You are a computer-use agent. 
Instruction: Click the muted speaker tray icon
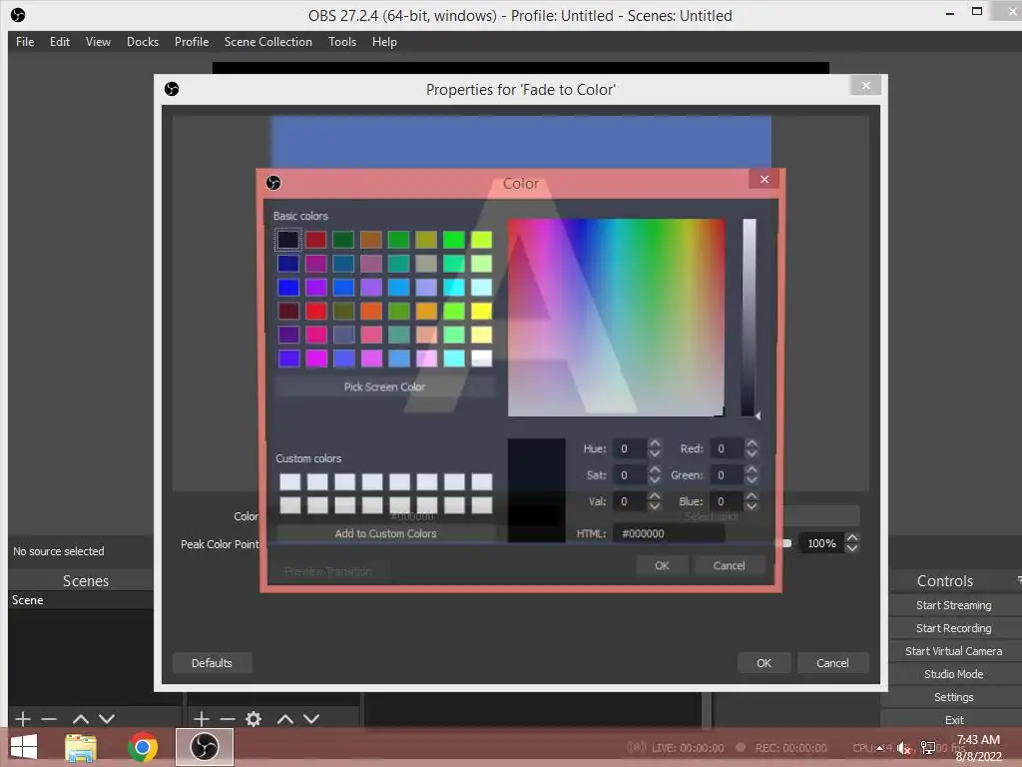coord(903,748)
